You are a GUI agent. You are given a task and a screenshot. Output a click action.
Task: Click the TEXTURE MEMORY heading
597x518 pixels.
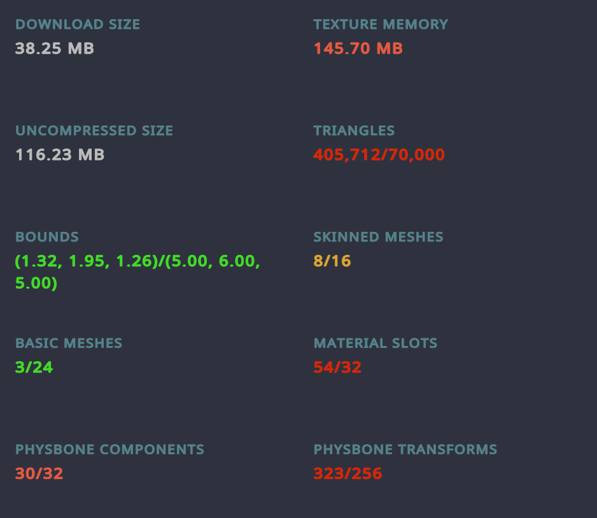381,25
